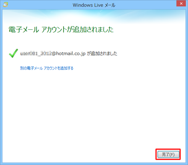
Task: Close the Windows Live メール dialog
Action: (x=181, y=3)
